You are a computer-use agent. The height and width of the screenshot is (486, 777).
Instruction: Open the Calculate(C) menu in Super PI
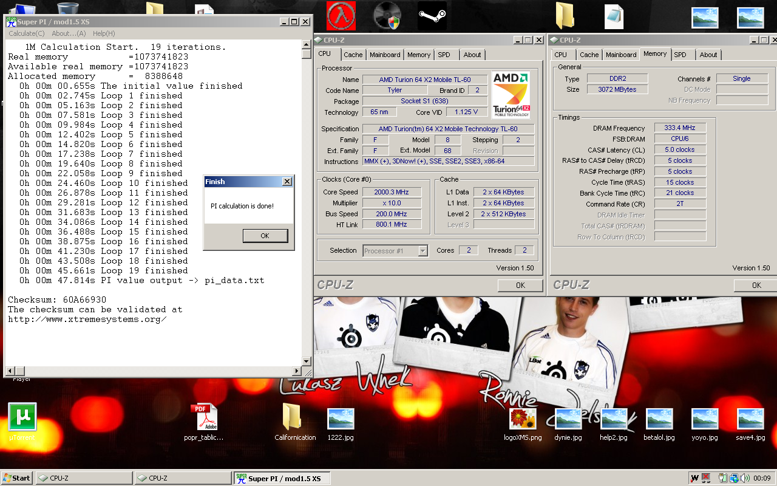[x=27, y=33]
